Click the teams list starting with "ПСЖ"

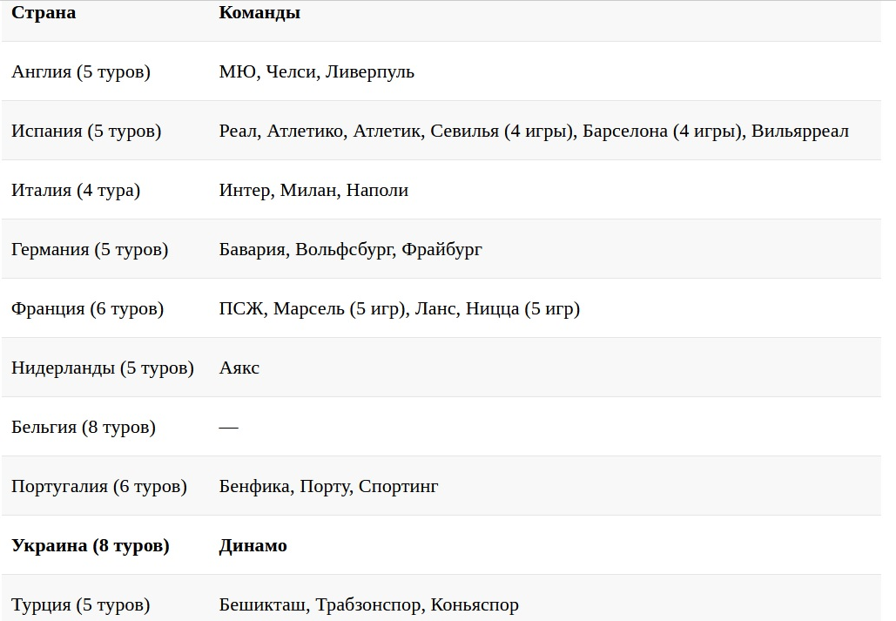click(x=400, y=309)
